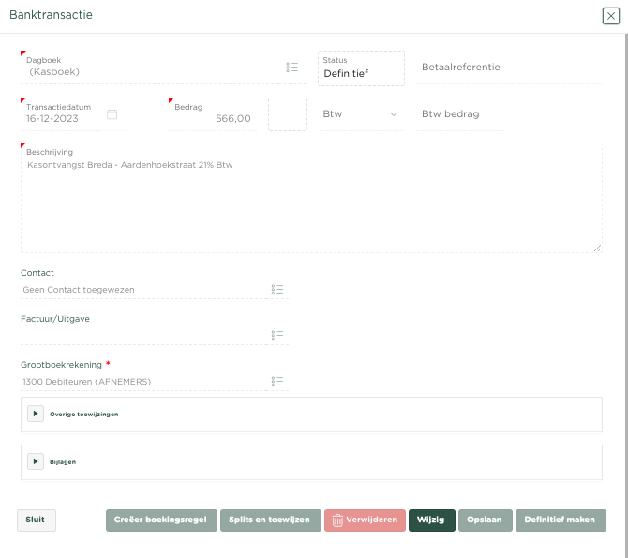
Task: Expand the Overige toewijzingen section
Action: tap(36, 414)
